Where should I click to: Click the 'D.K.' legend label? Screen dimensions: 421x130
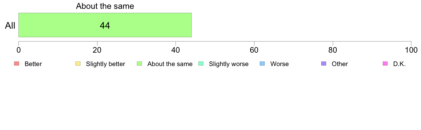click(x=399, y=64)
